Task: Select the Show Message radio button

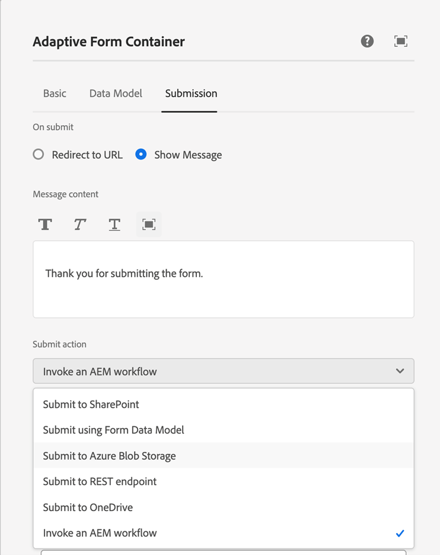Action: click(141, 155)
